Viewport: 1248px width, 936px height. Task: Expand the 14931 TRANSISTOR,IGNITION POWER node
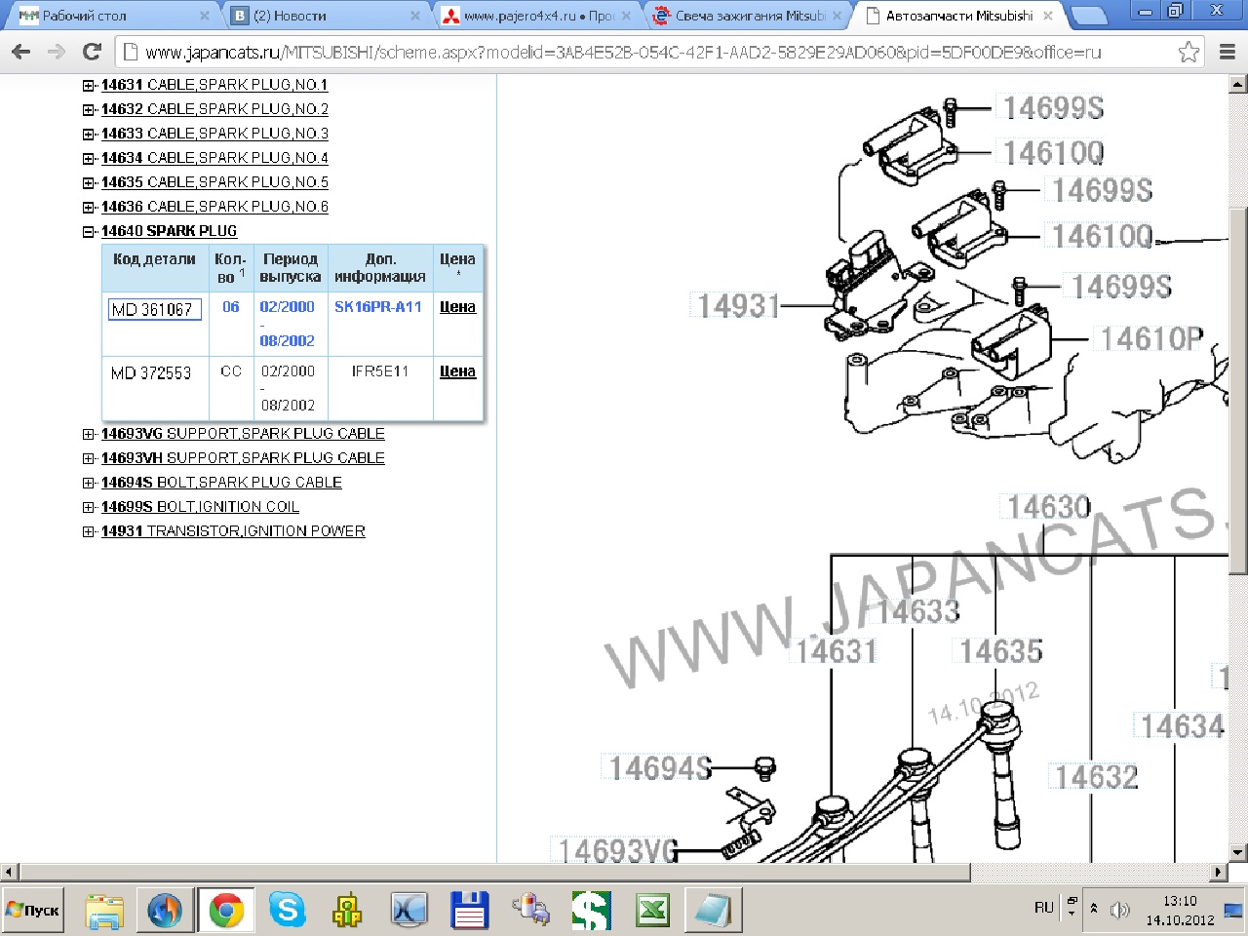pos(89,532)
